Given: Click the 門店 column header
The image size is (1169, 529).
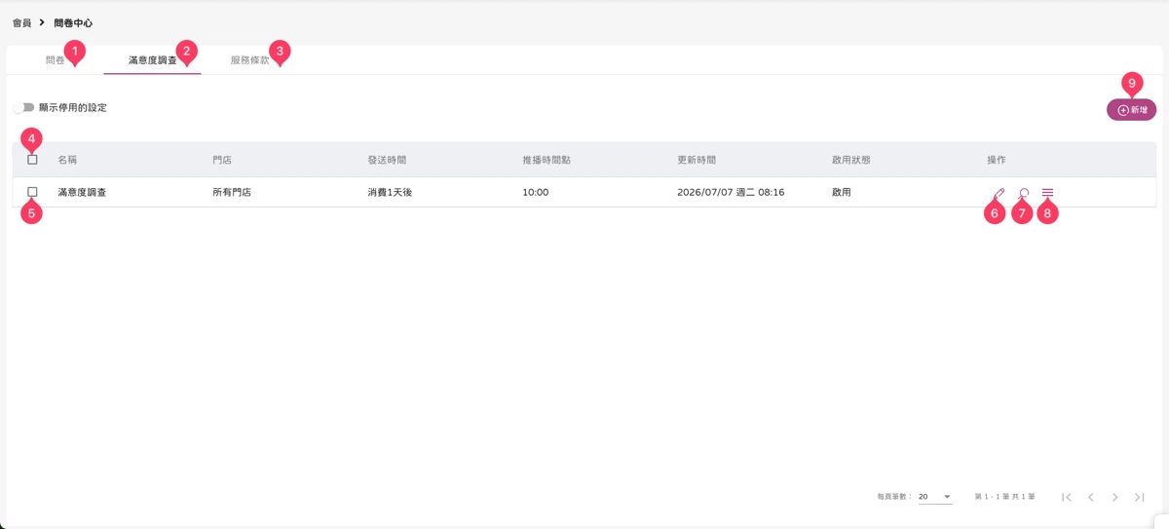Looking at the screenshot, I should 222,160.
